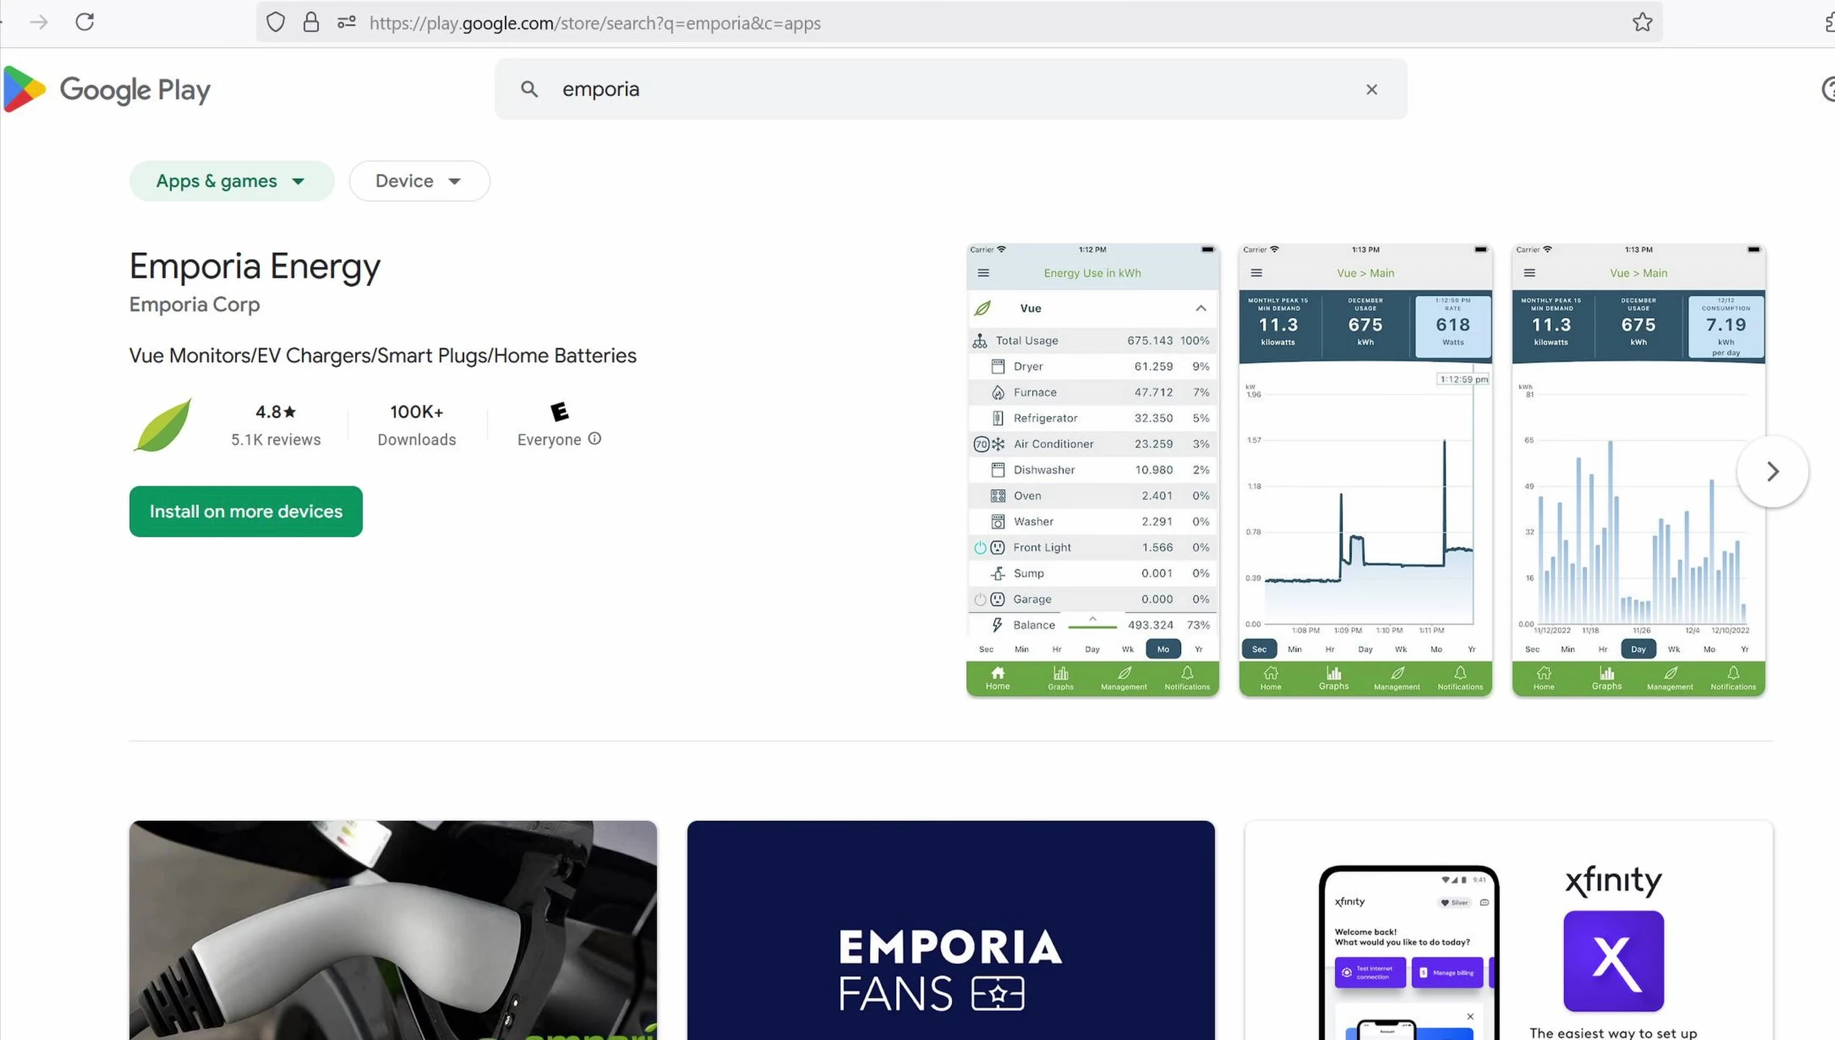The image size is (1835, 1040).
Task: Click the 100K+ Downloads stat
Action: (x=417, y=425)
